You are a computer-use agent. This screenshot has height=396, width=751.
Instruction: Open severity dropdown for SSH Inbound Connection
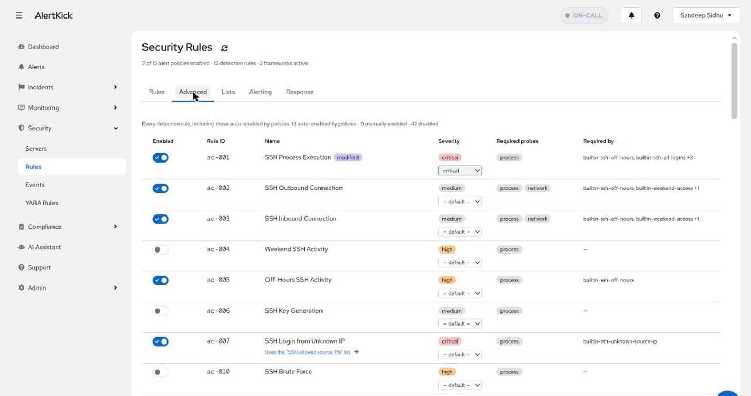[460, 232]
